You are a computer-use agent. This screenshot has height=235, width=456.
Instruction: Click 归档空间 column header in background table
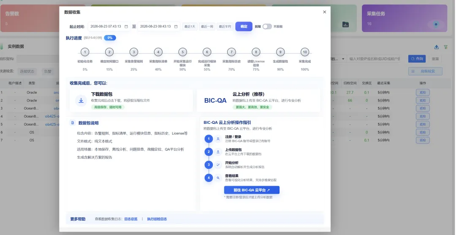(x=350, y=83)
